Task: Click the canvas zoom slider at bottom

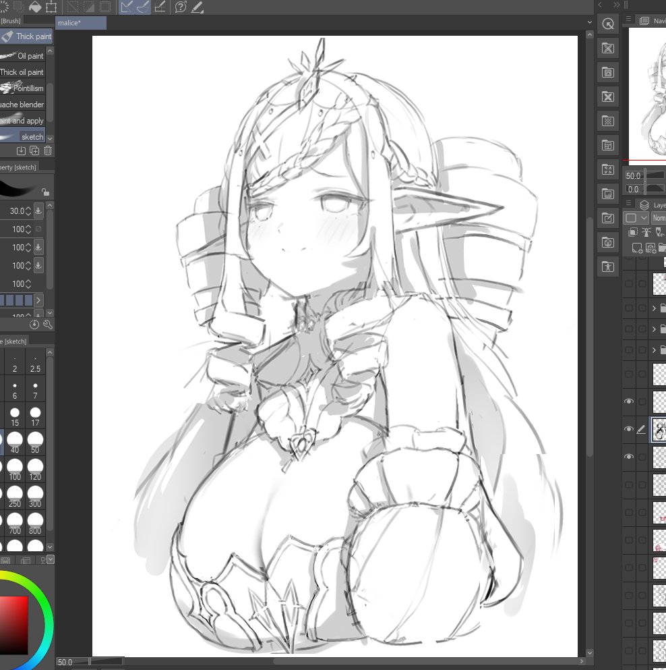Action: (91, 661)
